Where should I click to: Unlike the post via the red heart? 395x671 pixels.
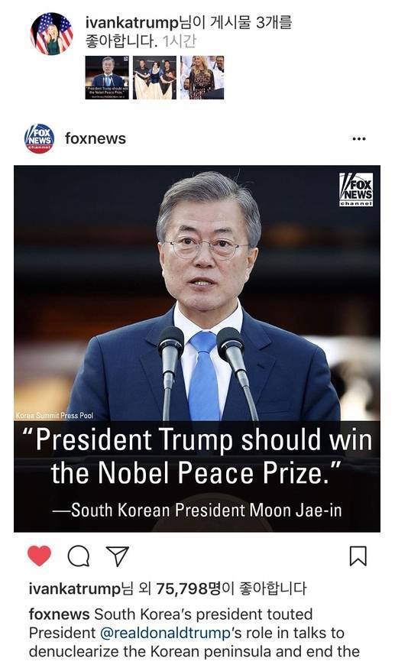[40, 556]
